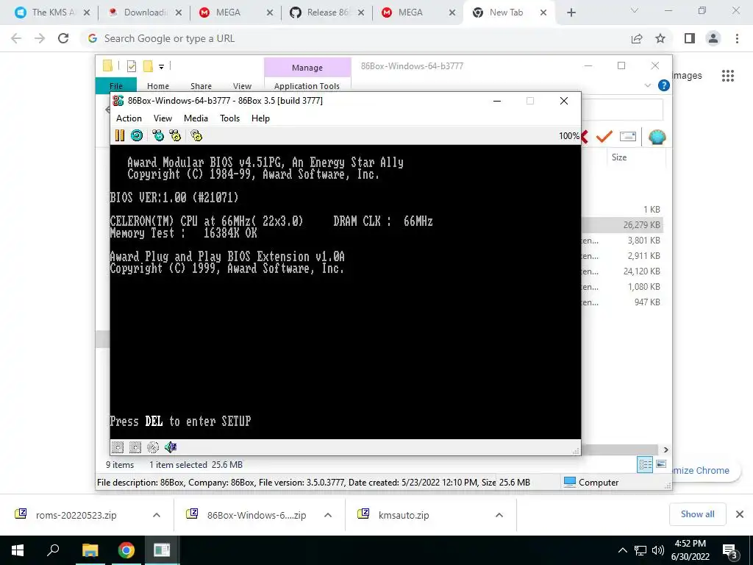The height and width of the screenshot is (565, 753).
Task: Open the File tab in File Explorer
Action: (x=116, y=85)
